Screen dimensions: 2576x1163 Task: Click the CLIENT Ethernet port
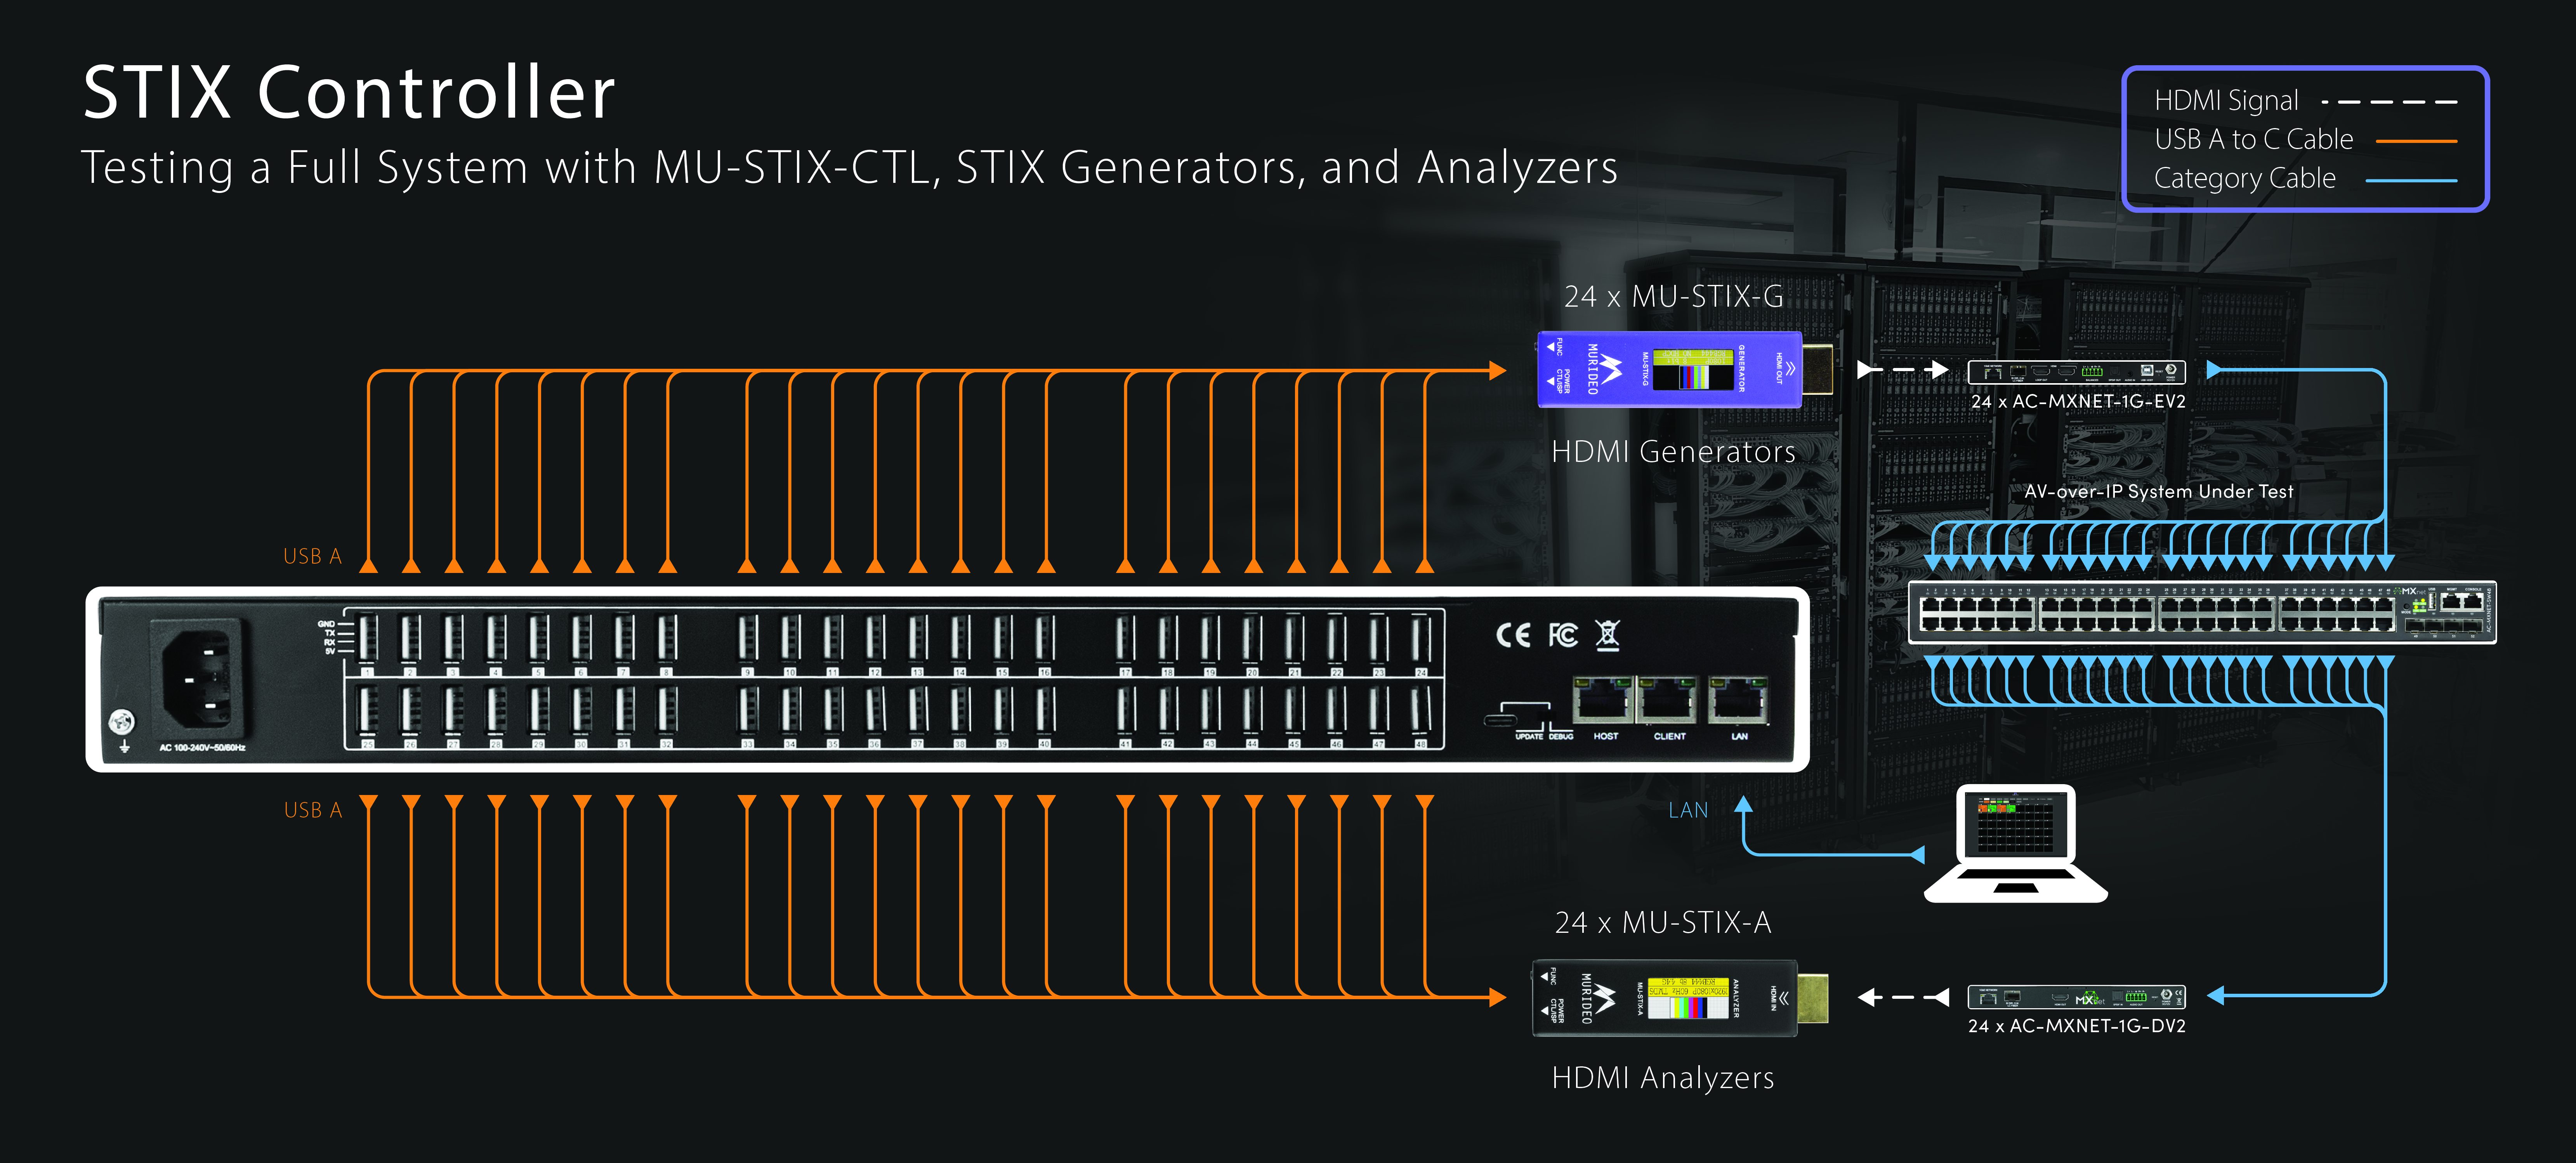pyautogui.click(x=1667, y=700)
